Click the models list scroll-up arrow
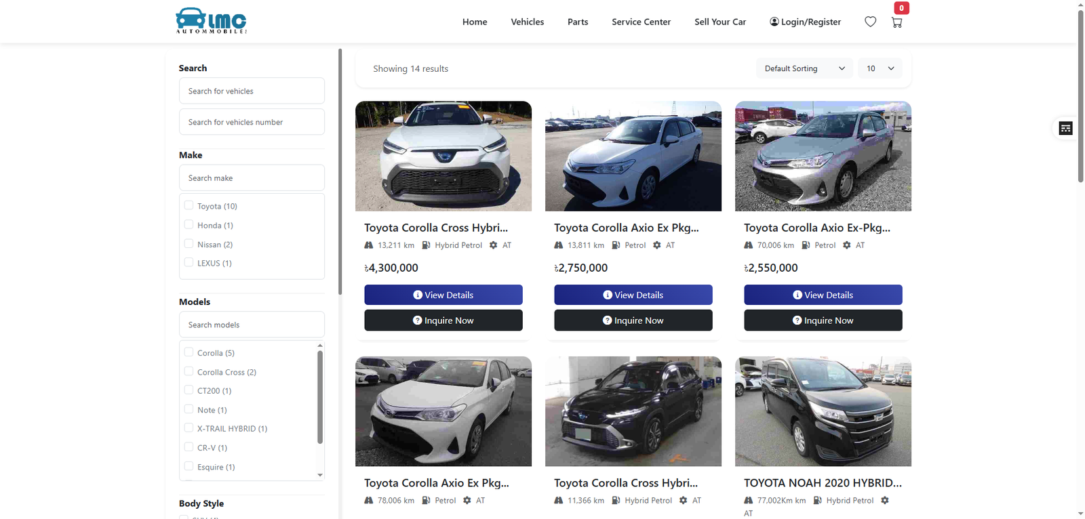The image size is (1085, 519). 320,346
